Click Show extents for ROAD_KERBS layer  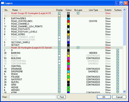(x=108, y=35)
